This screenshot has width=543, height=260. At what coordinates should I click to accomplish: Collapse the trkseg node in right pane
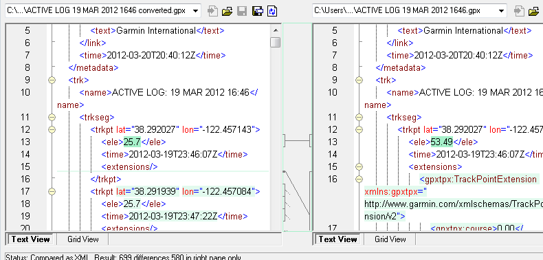[x=359, y=117]
